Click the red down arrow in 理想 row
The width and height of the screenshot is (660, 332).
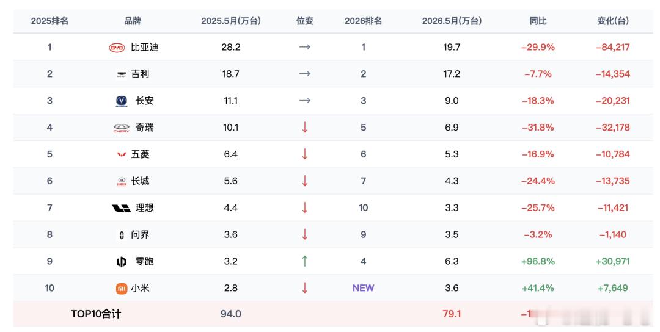click(305, 208)
